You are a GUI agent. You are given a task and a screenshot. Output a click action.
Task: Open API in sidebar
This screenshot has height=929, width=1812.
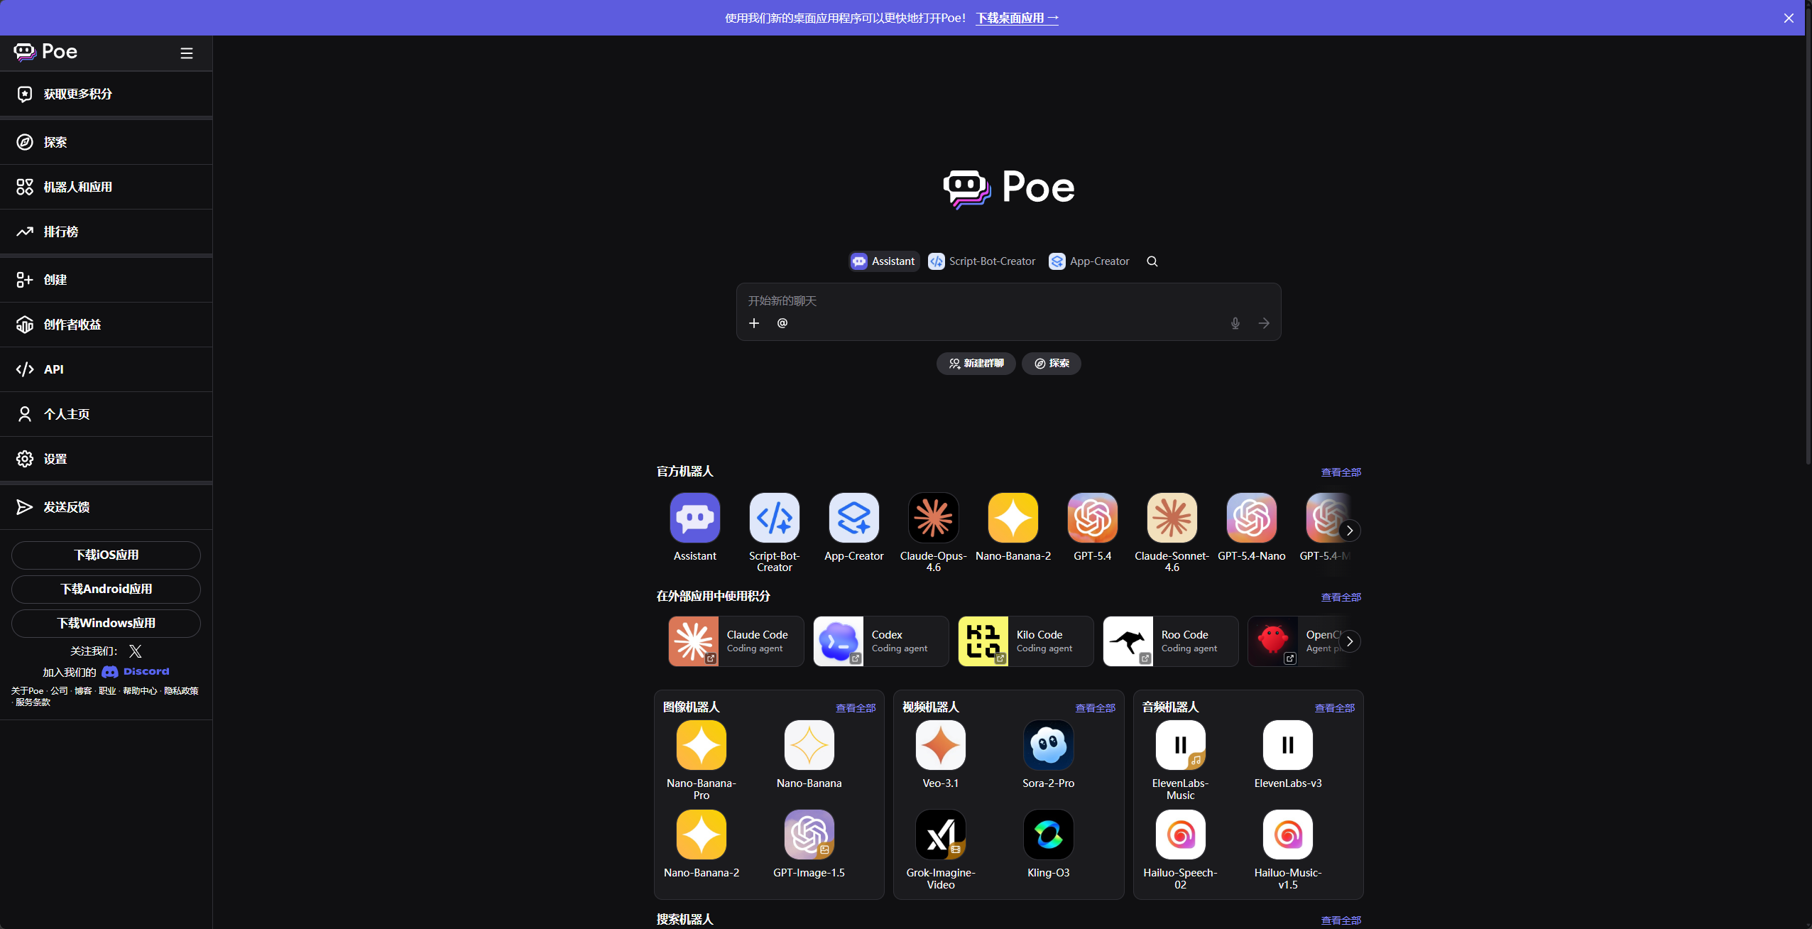point(106,369)
